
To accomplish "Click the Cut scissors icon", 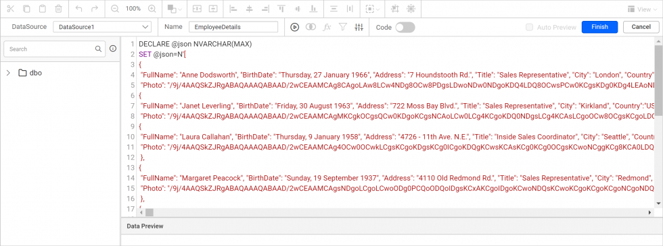I will [x=11, y=9].
